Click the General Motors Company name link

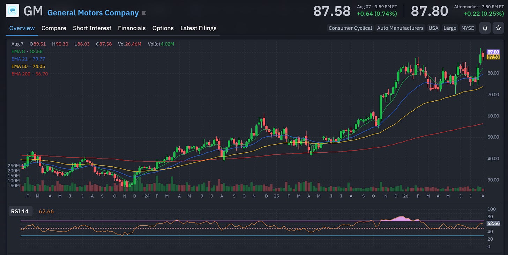click(93, 13)
